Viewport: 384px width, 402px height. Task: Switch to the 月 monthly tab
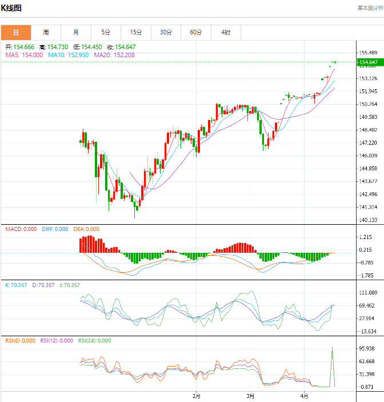tap(76, 33)
